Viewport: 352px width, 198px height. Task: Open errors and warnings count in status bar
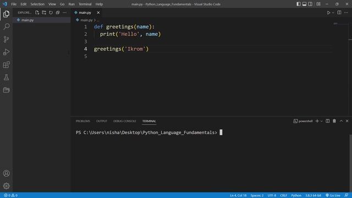point(10,195)
